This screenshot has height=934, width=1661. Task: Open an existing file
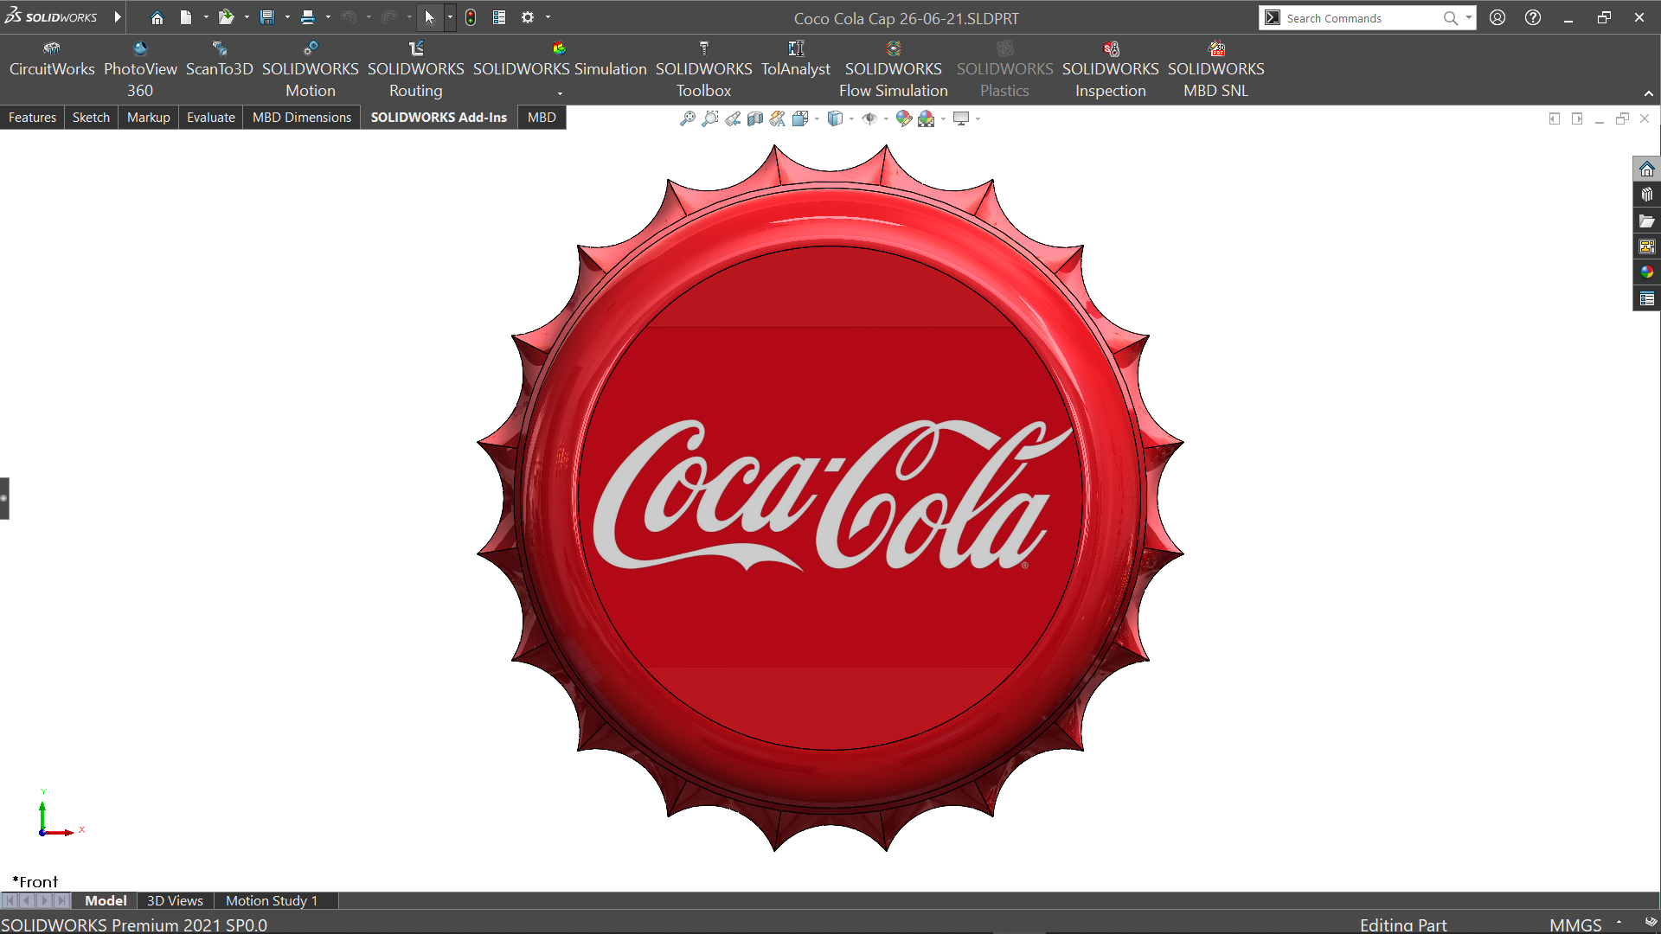click(226, 17)
